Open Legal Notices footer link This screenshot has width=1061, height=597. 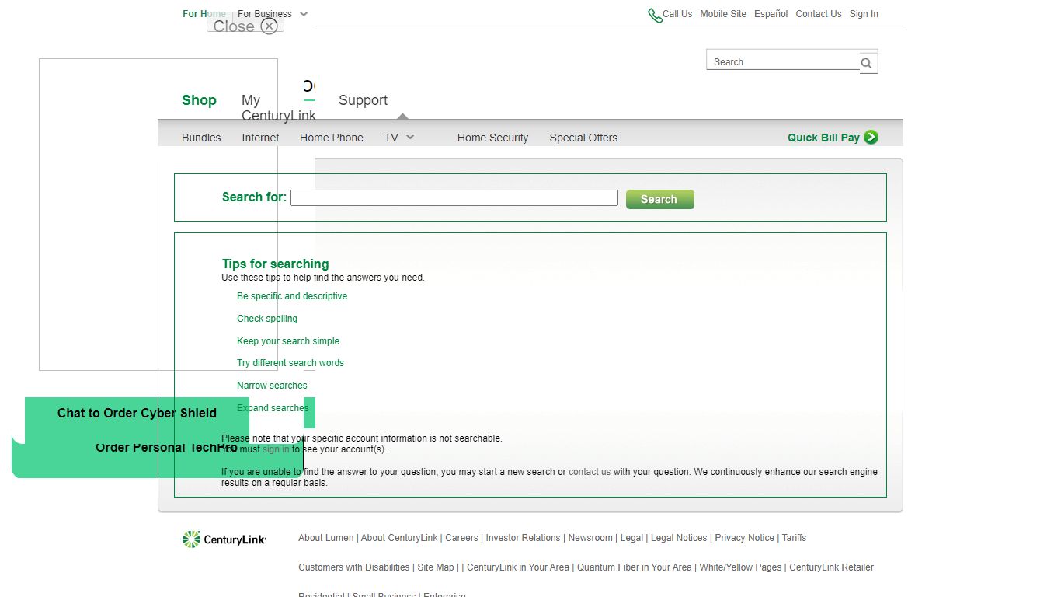pyautogui.click(x=679, y=538)
